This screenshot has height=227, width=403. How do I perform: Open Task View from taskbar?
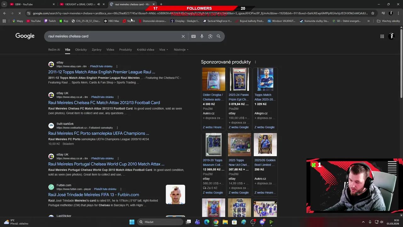[188, 222]
